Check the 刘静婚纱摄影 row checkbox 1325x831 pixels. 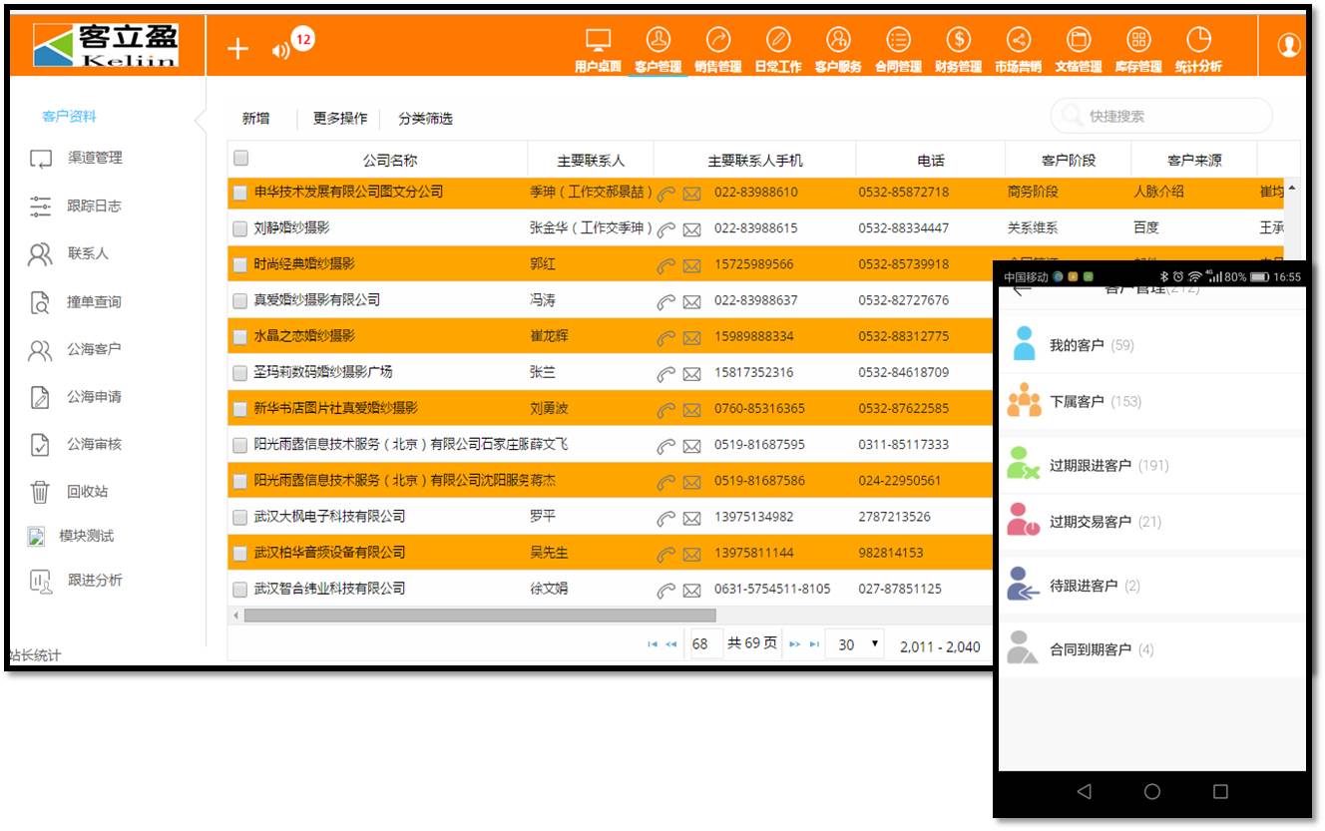click(x=239, y=228)
